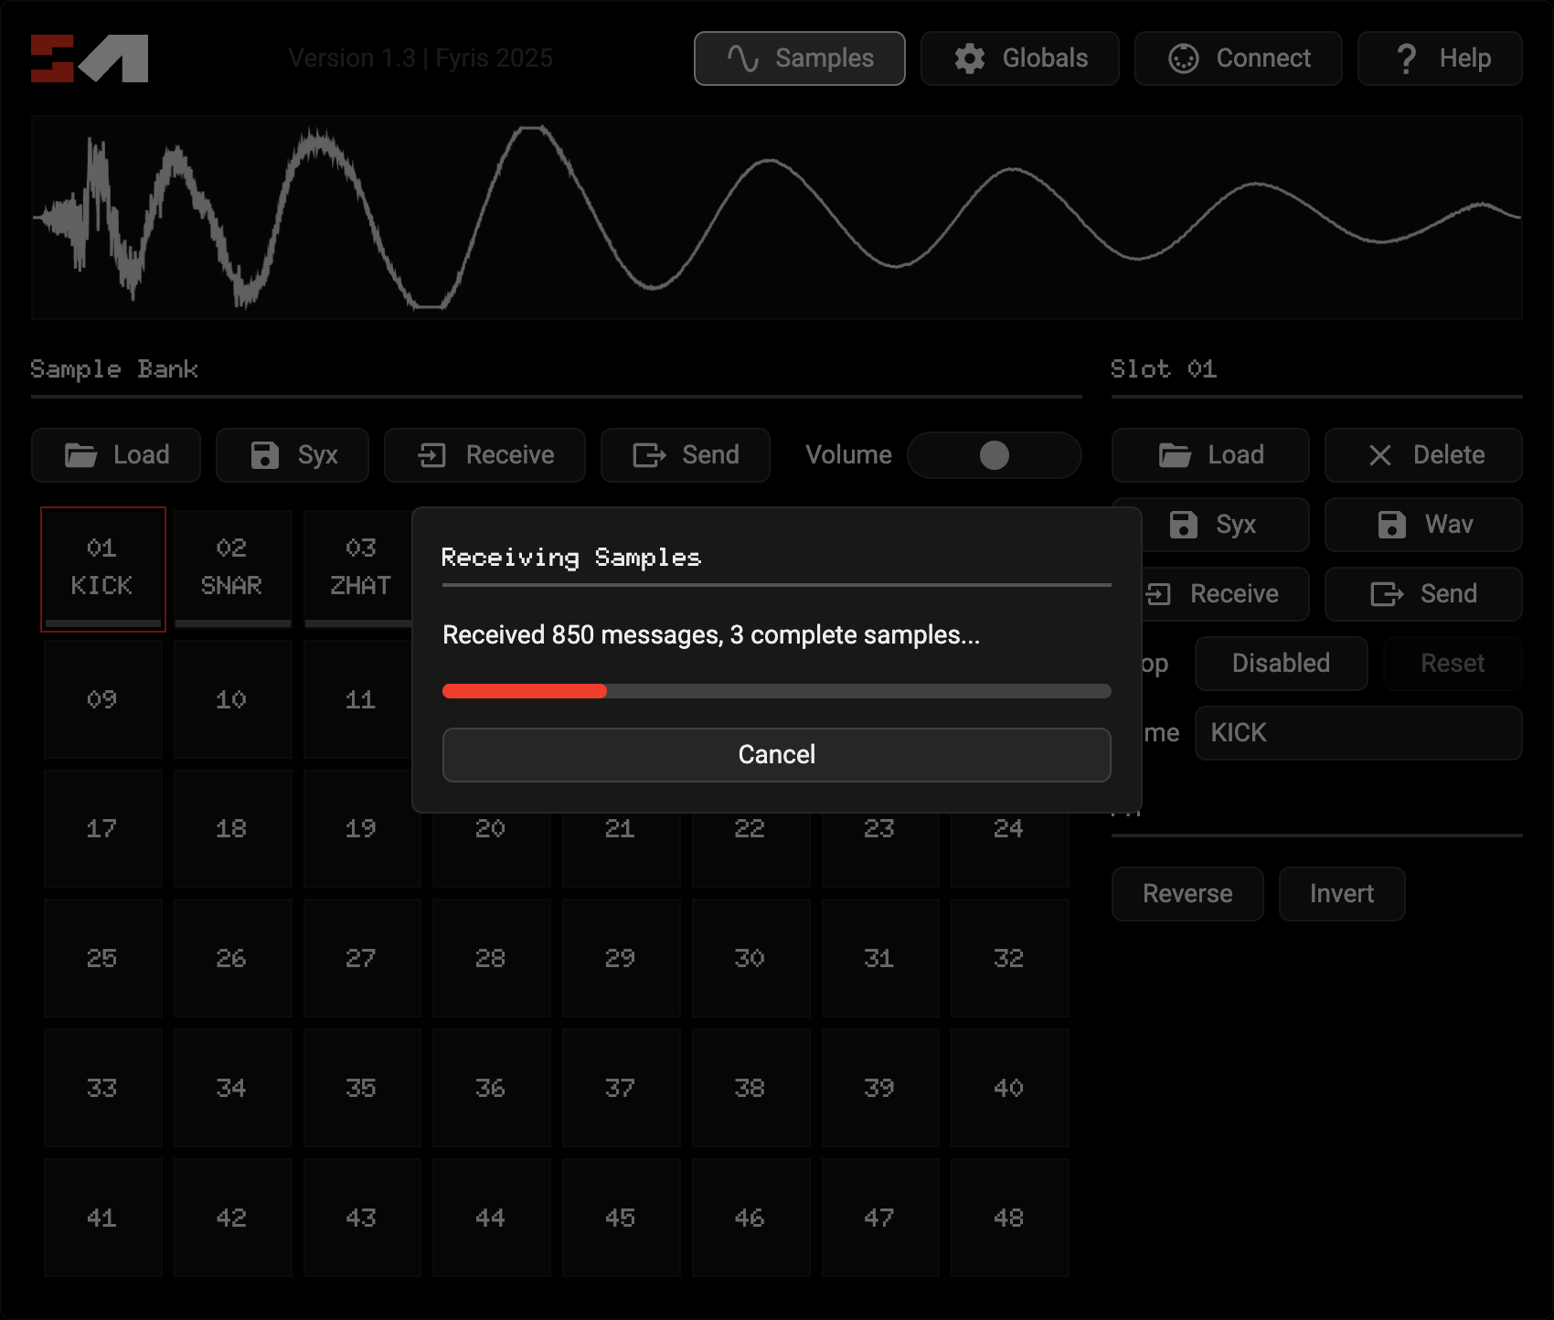This screenshot has width=1554, height=1320.
Task: Toggle the Reverse sample option
Action: (x=1187, y=894)
